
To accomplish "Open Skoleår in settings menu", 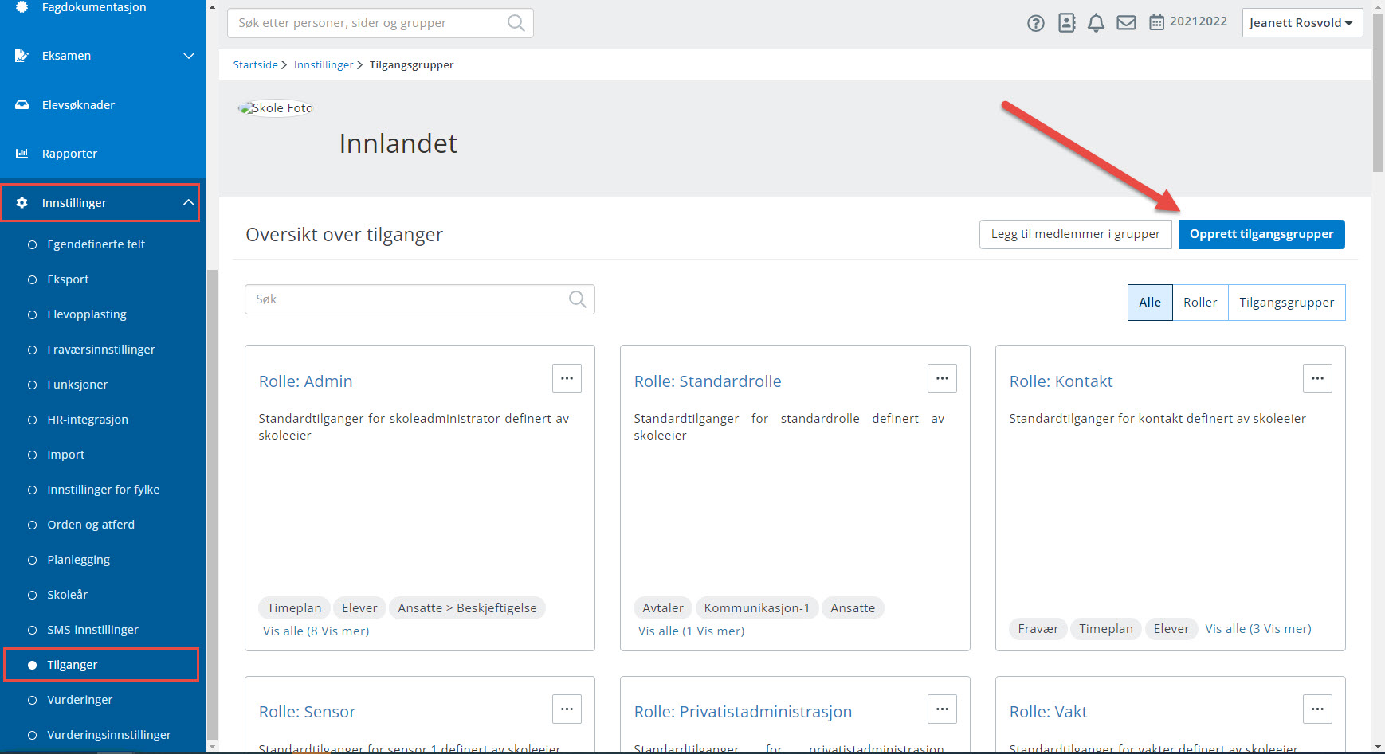I will 68,595.
